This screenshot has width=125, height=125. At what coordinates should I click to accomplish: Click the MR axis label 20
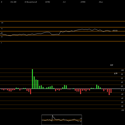coord(122,86)
